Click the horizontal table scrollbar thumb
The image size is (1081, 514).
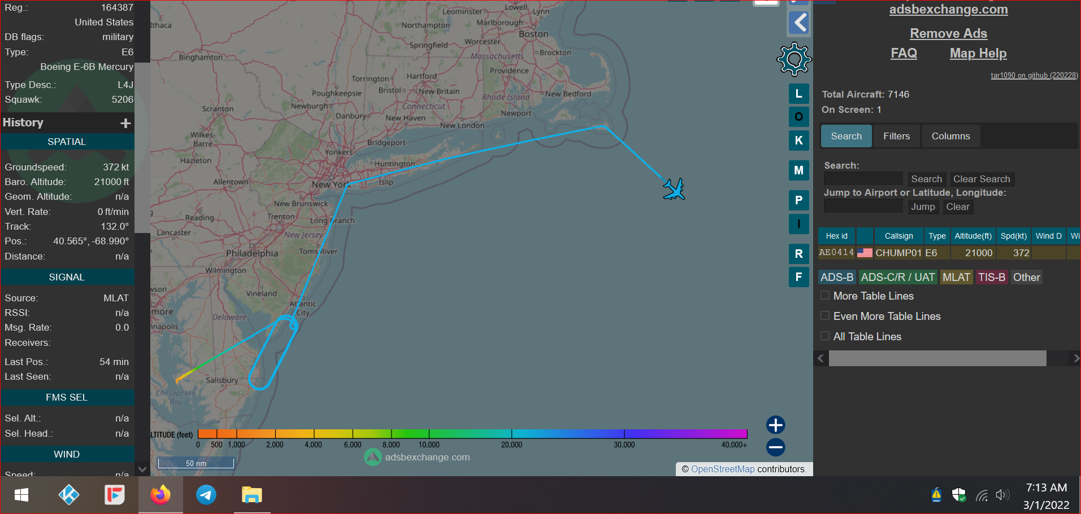click(937, 358)
